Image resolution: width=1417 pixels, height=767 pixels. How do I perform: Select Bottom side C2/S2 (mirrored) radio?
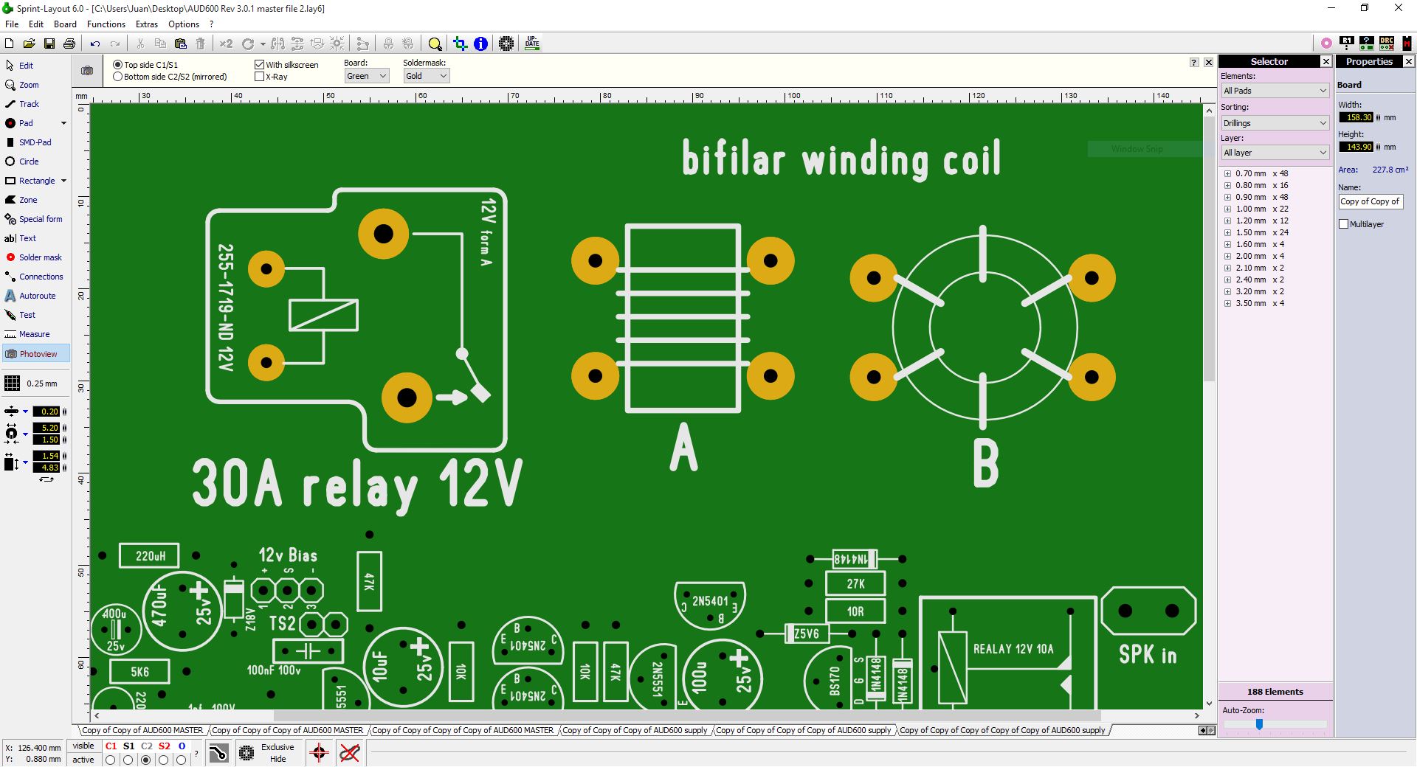[x=117, y=77]
